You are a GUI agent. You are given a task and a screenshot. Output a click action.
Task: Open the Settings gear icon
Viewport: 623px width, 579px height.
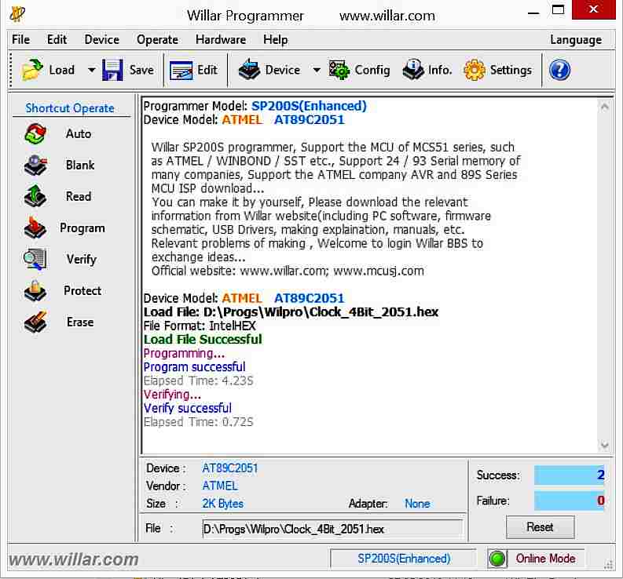(x=475, y=71)
